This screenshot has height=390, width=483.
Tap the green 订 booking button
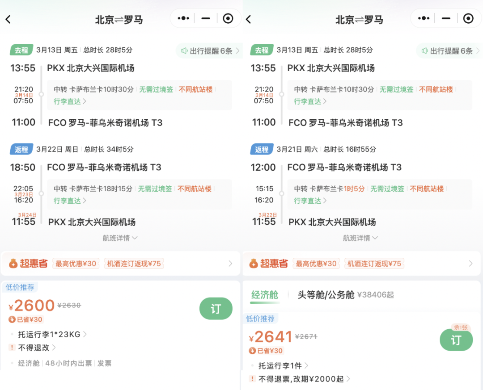click(216, 308)
